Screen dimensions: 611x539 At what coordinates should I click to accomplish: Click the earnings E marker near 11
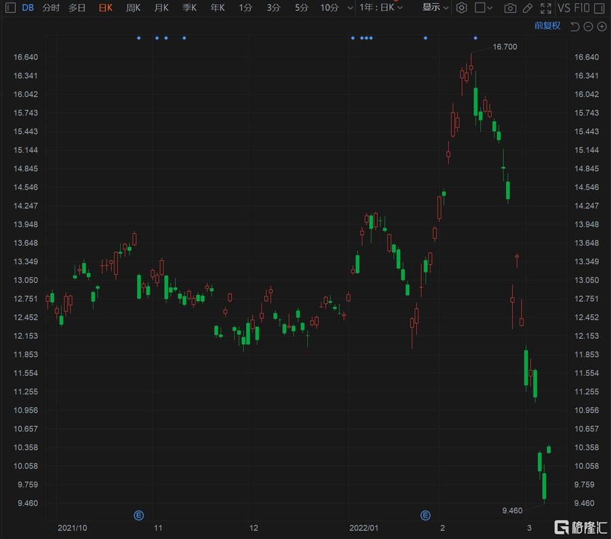pyautogui.click(x=139, y=515)
